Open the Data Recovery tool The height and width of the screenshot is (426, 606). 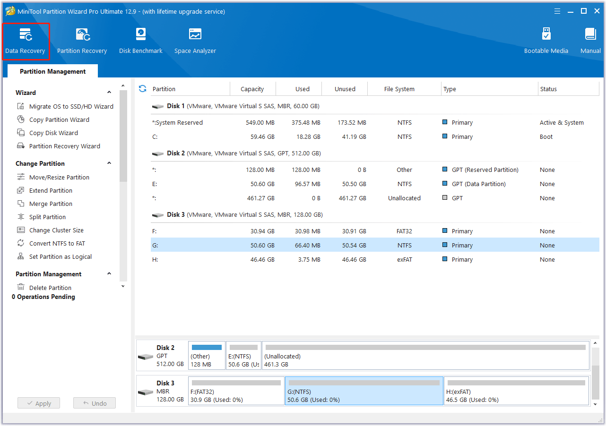tap(26, 41)
